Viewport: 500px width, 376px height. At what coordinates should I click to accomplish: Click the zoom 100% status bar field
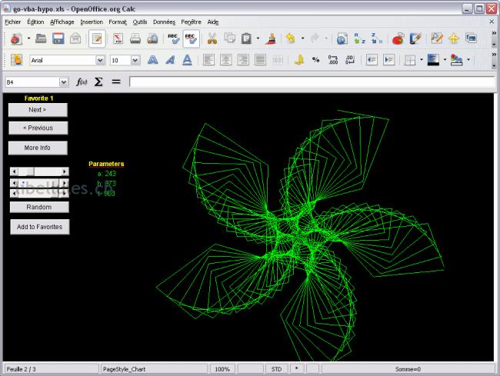(x=222, y=369)
